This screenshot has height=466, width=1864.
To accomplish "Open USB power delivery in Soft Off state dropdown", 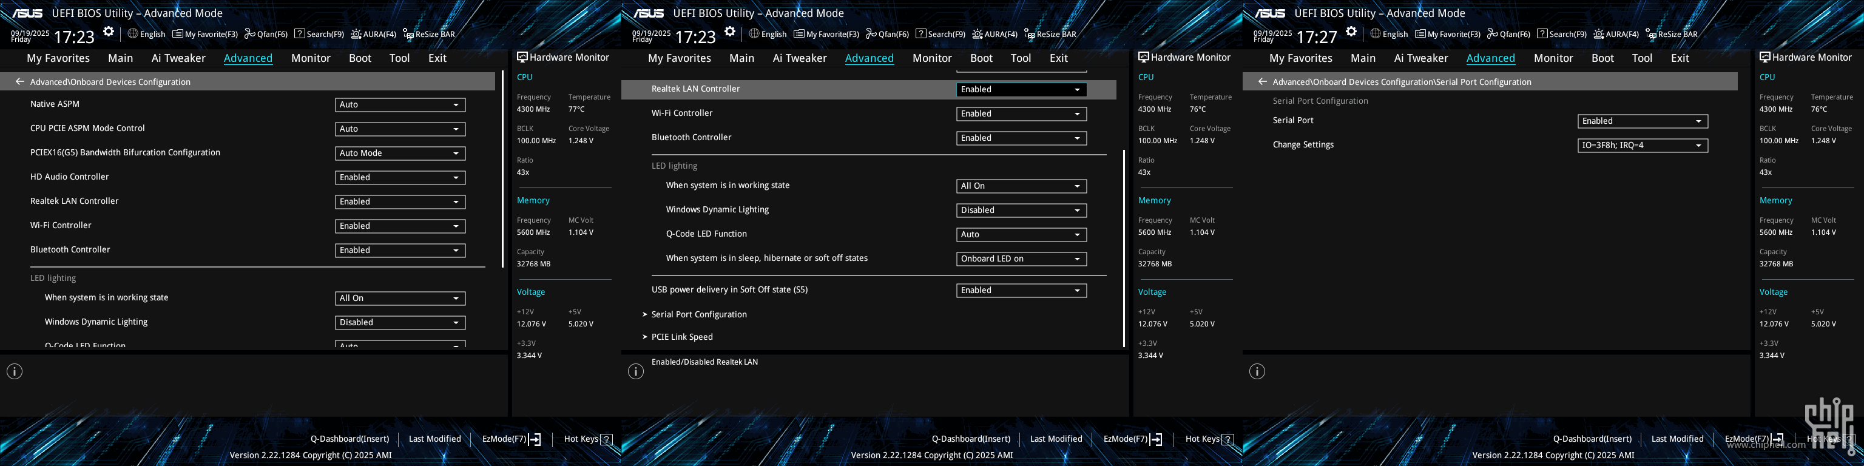I will pos(1021,290).
